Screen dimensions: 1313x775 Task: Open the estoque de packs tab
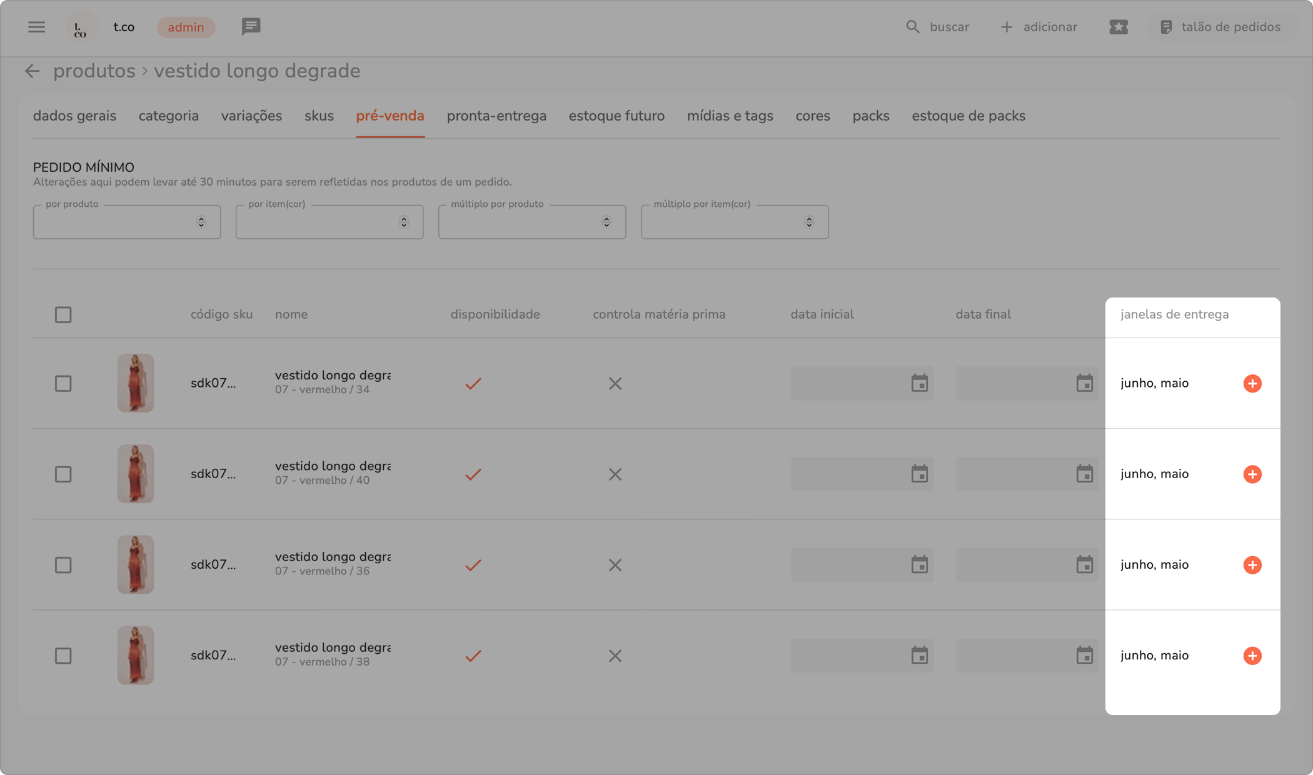968,116
